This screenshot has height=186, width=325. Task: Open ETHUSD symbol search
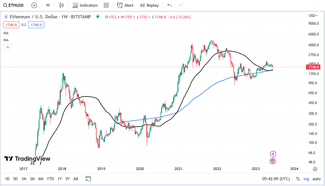(13, 5)
